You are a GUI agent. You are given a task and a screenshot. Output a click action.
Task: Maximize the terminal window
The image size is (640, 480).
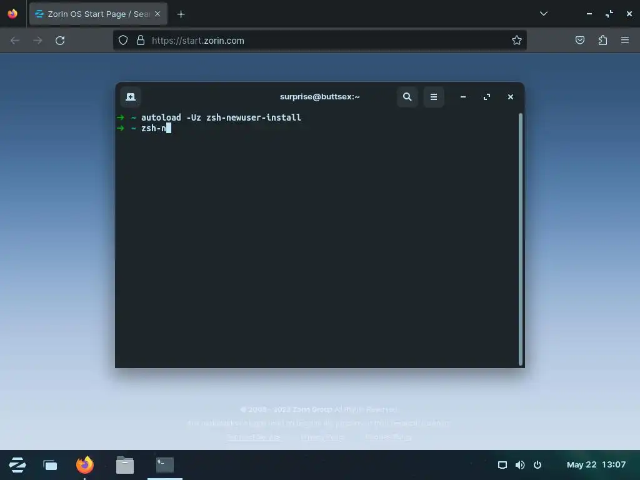click(x=486, y=97)
